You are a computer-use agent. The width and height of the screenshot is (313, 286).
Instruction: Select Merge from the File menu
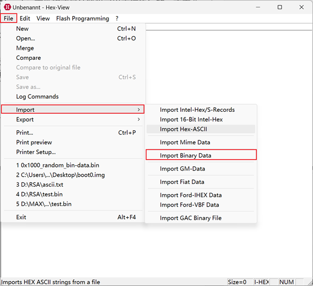tap(25, 48)
